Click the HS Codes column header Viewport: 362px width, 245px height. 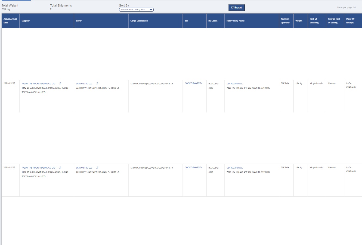click(x=213, y=21)
